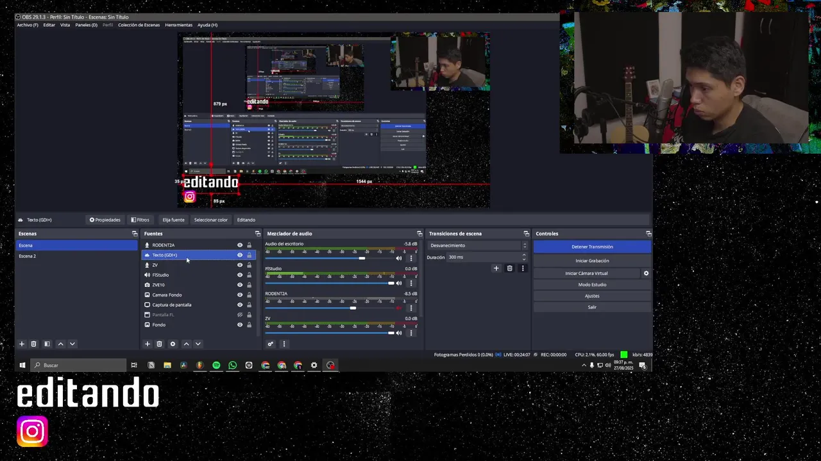Screen dimensions: 821x461
Task: Open Windows Start menu
Action: (22, 365)
